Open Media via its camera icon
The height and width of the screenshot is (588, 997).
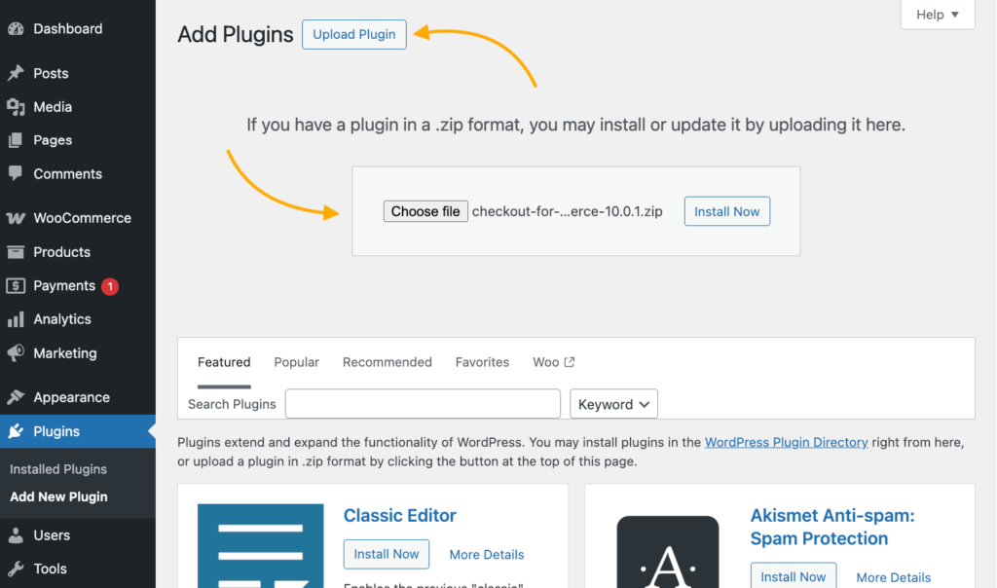click(16, 107)
